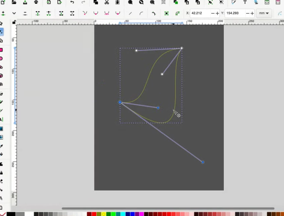This screenshot has width=284, height=216.
Task: Pick the cyan palette swatch
Action: [x=123, y=214]
